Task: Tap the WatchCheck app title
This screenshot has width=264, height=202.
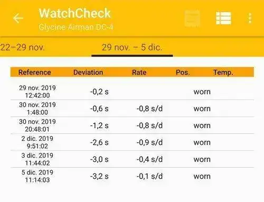Action: pos(74,13)
